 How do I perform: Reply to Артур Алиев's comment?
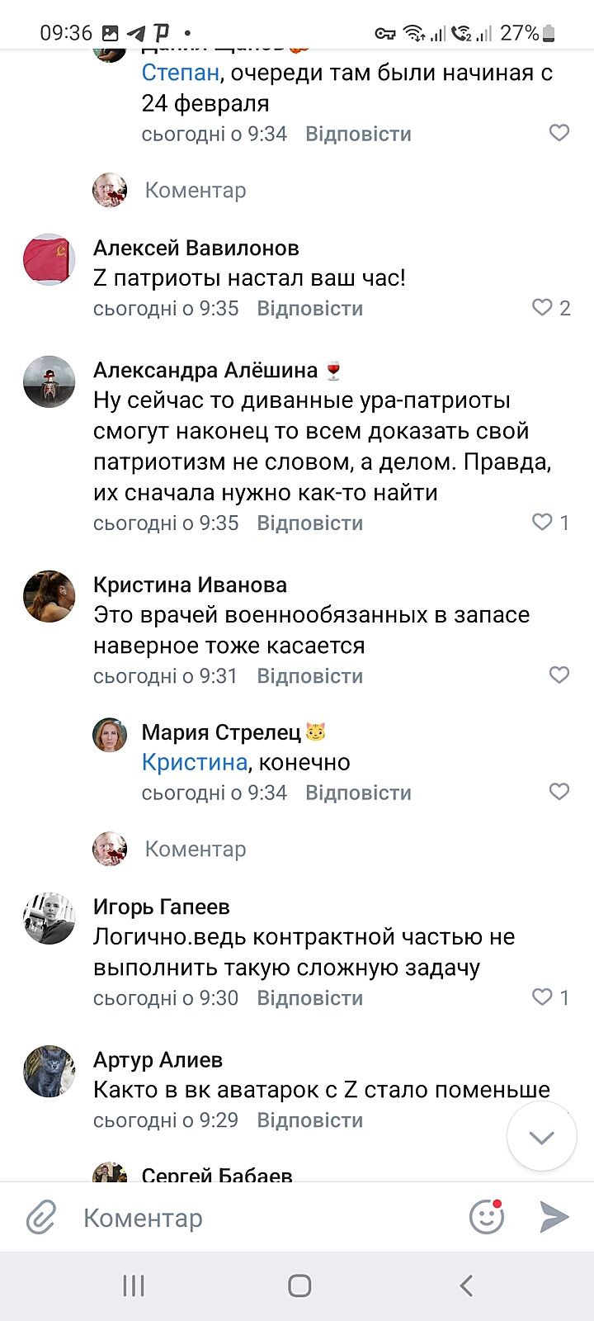coord(309,1120)
